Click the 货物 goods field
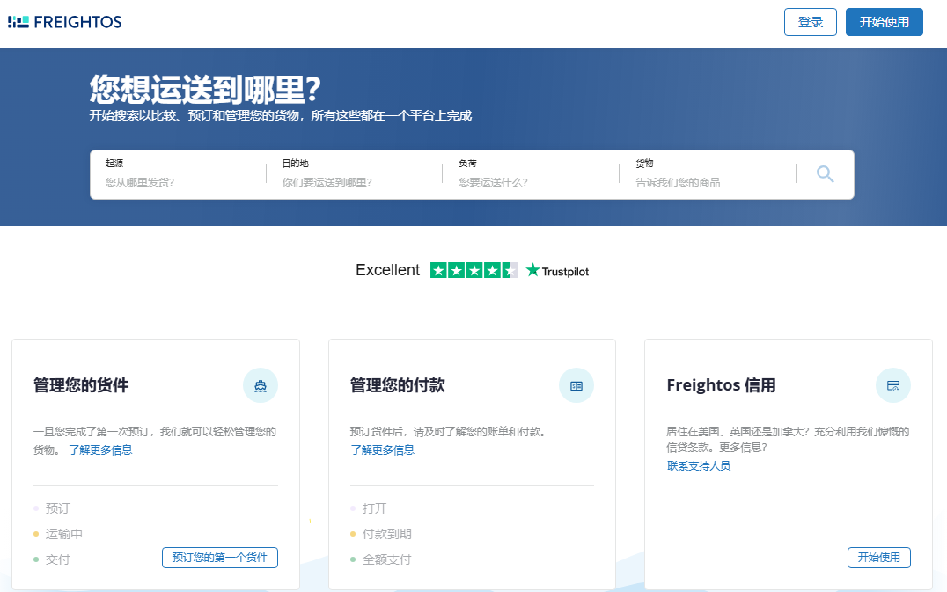947x592 pixels. 708,174
